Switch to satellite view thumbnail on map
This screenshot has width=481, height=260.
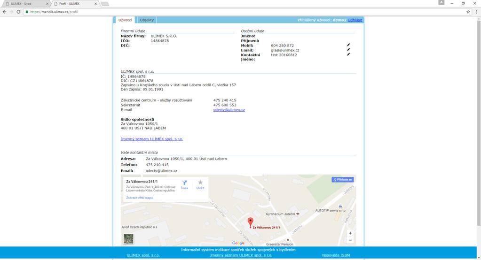click(128, 238)
